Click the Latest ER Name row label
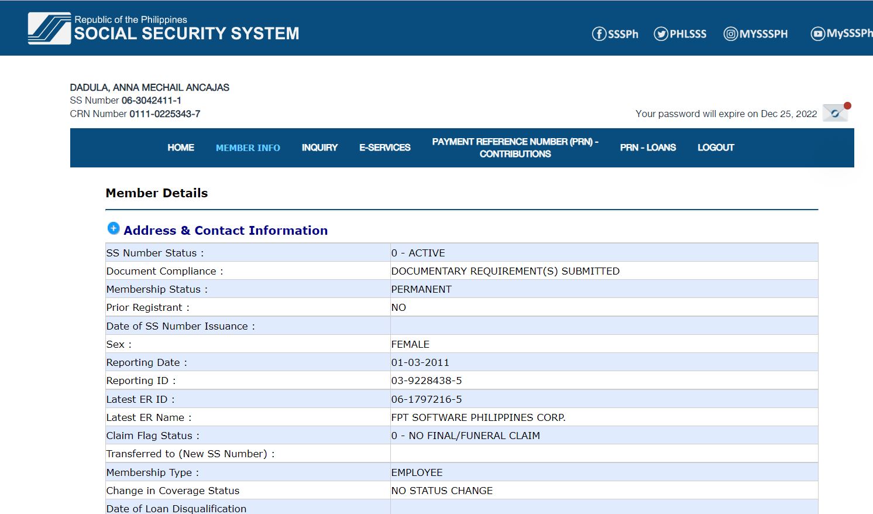This screenshot has width=873, height=514. coord(149,417)
